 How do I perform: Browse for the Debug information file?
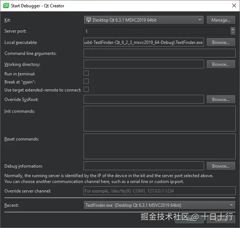(x=221, y=166)
